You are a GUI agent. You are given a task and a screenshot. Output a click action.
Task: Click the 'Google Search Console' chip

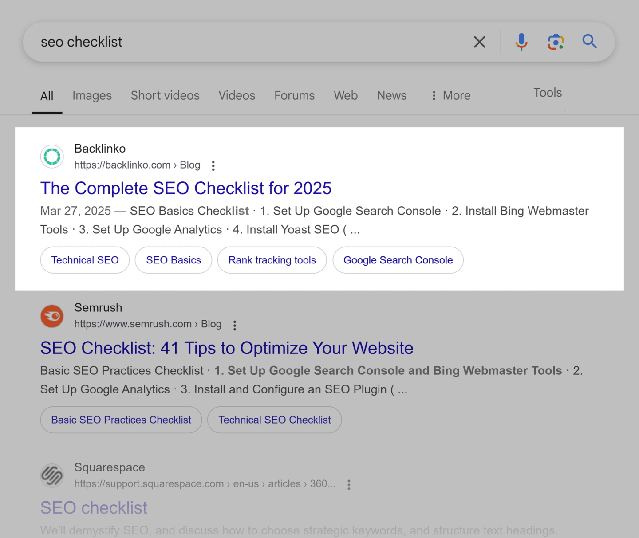398,260
